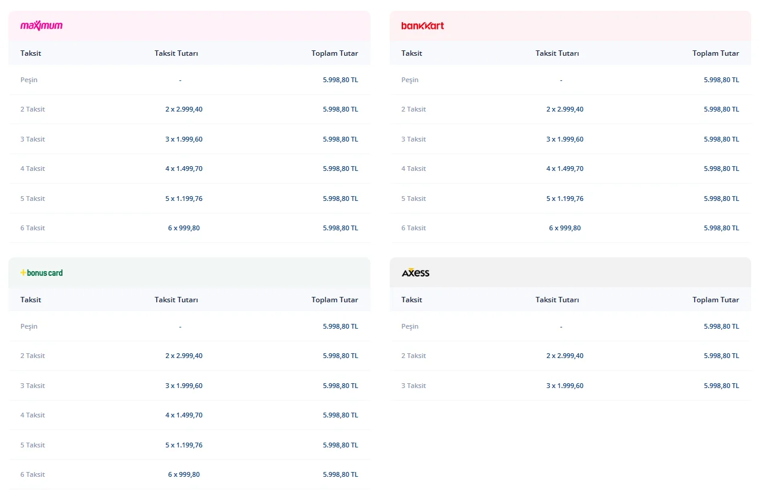The height and width of the screenshot is (490, 759).
Task: Click 4 x 1.499,70 under Bonus Card
Action: click(x=184, y=415)
